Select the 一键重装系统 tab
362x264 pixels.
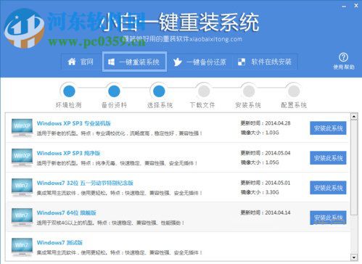tap(134, 62)
